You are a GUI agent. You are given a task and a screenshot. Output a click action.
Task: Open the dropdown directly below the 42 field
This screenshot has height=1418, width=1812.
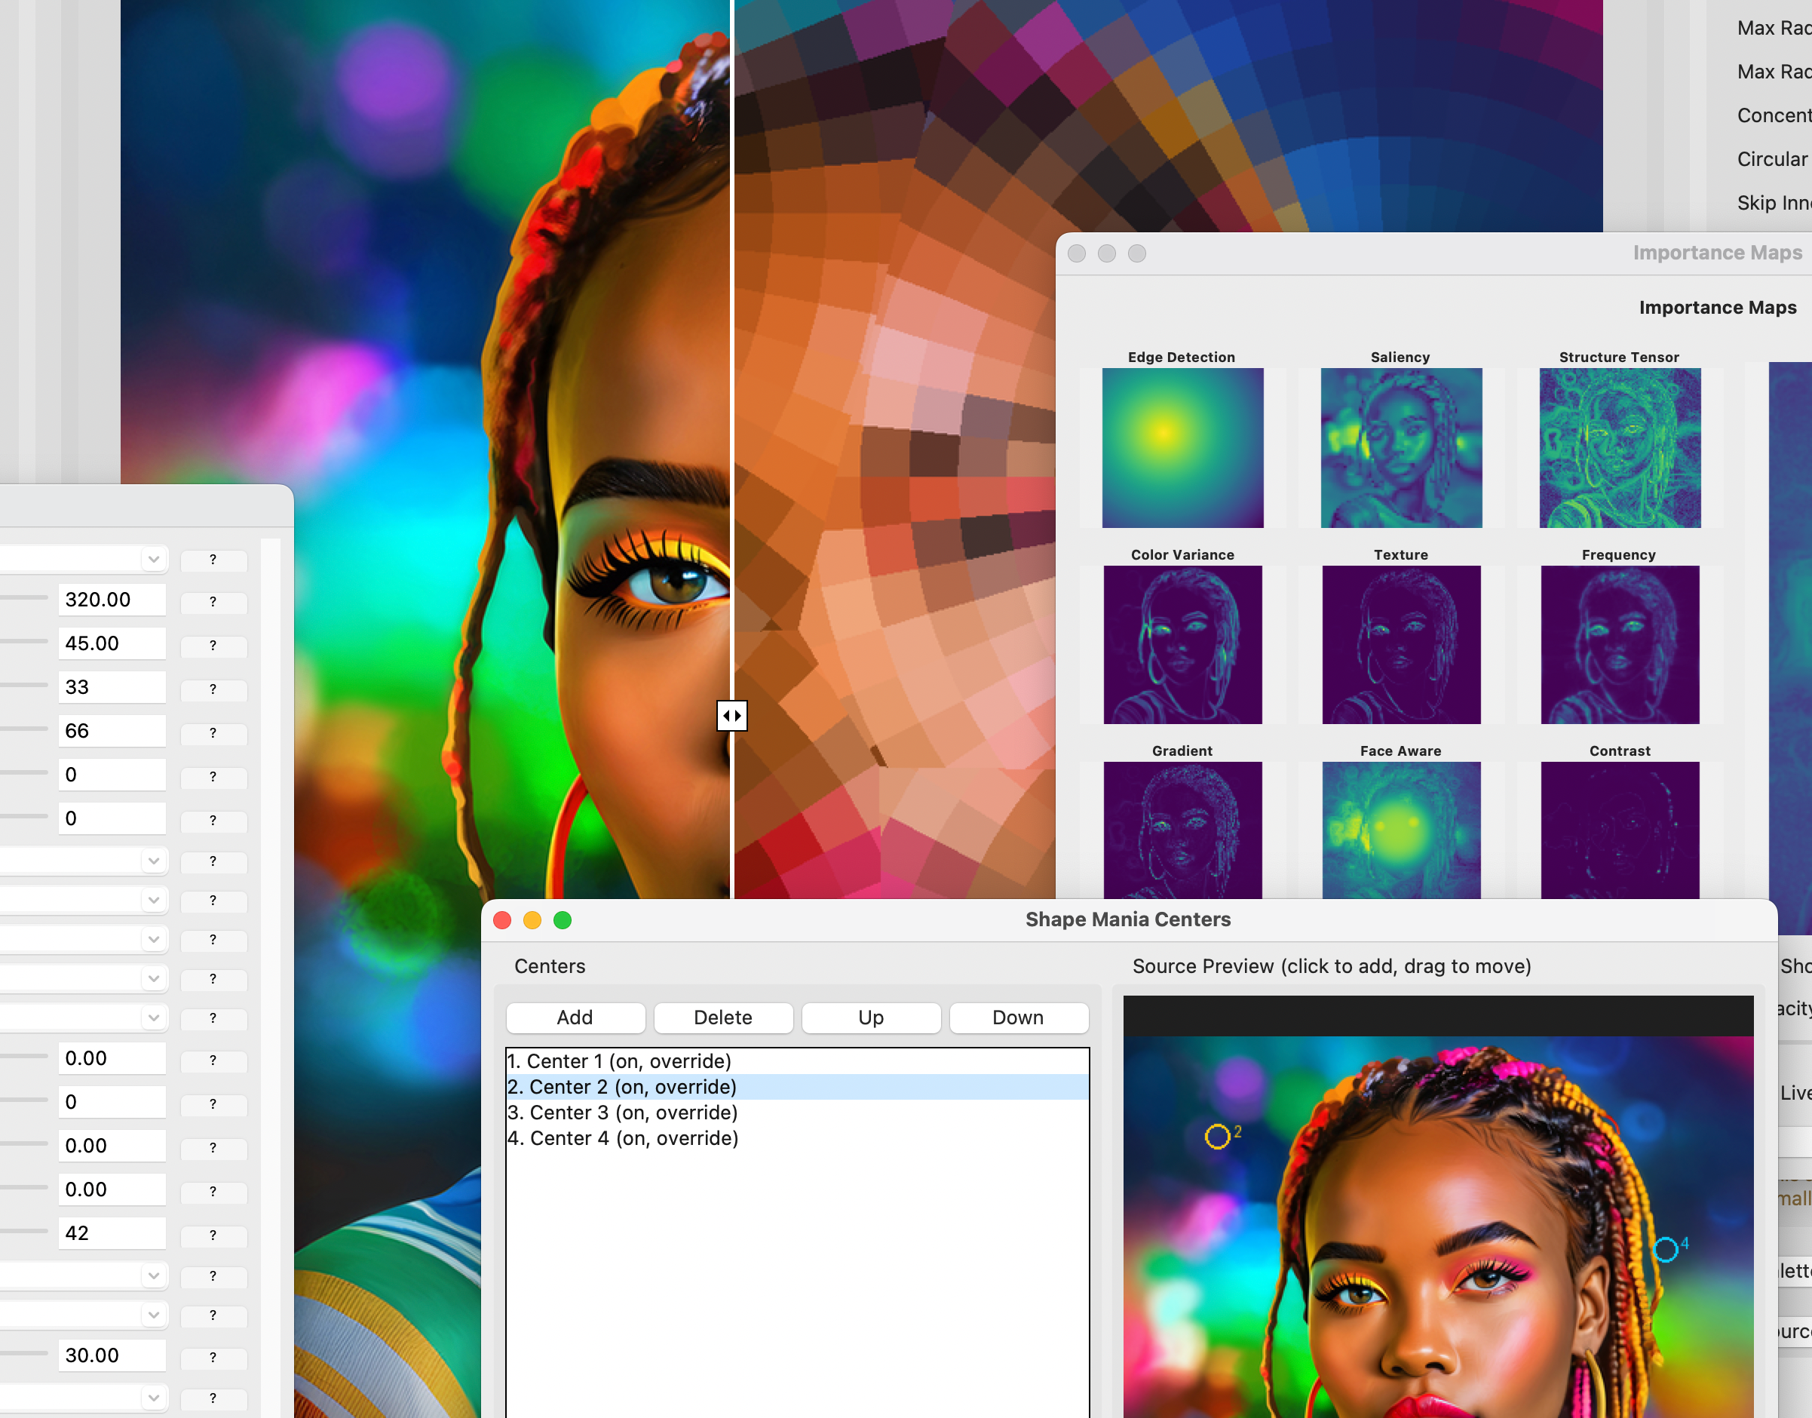[x=154, y=1275]
